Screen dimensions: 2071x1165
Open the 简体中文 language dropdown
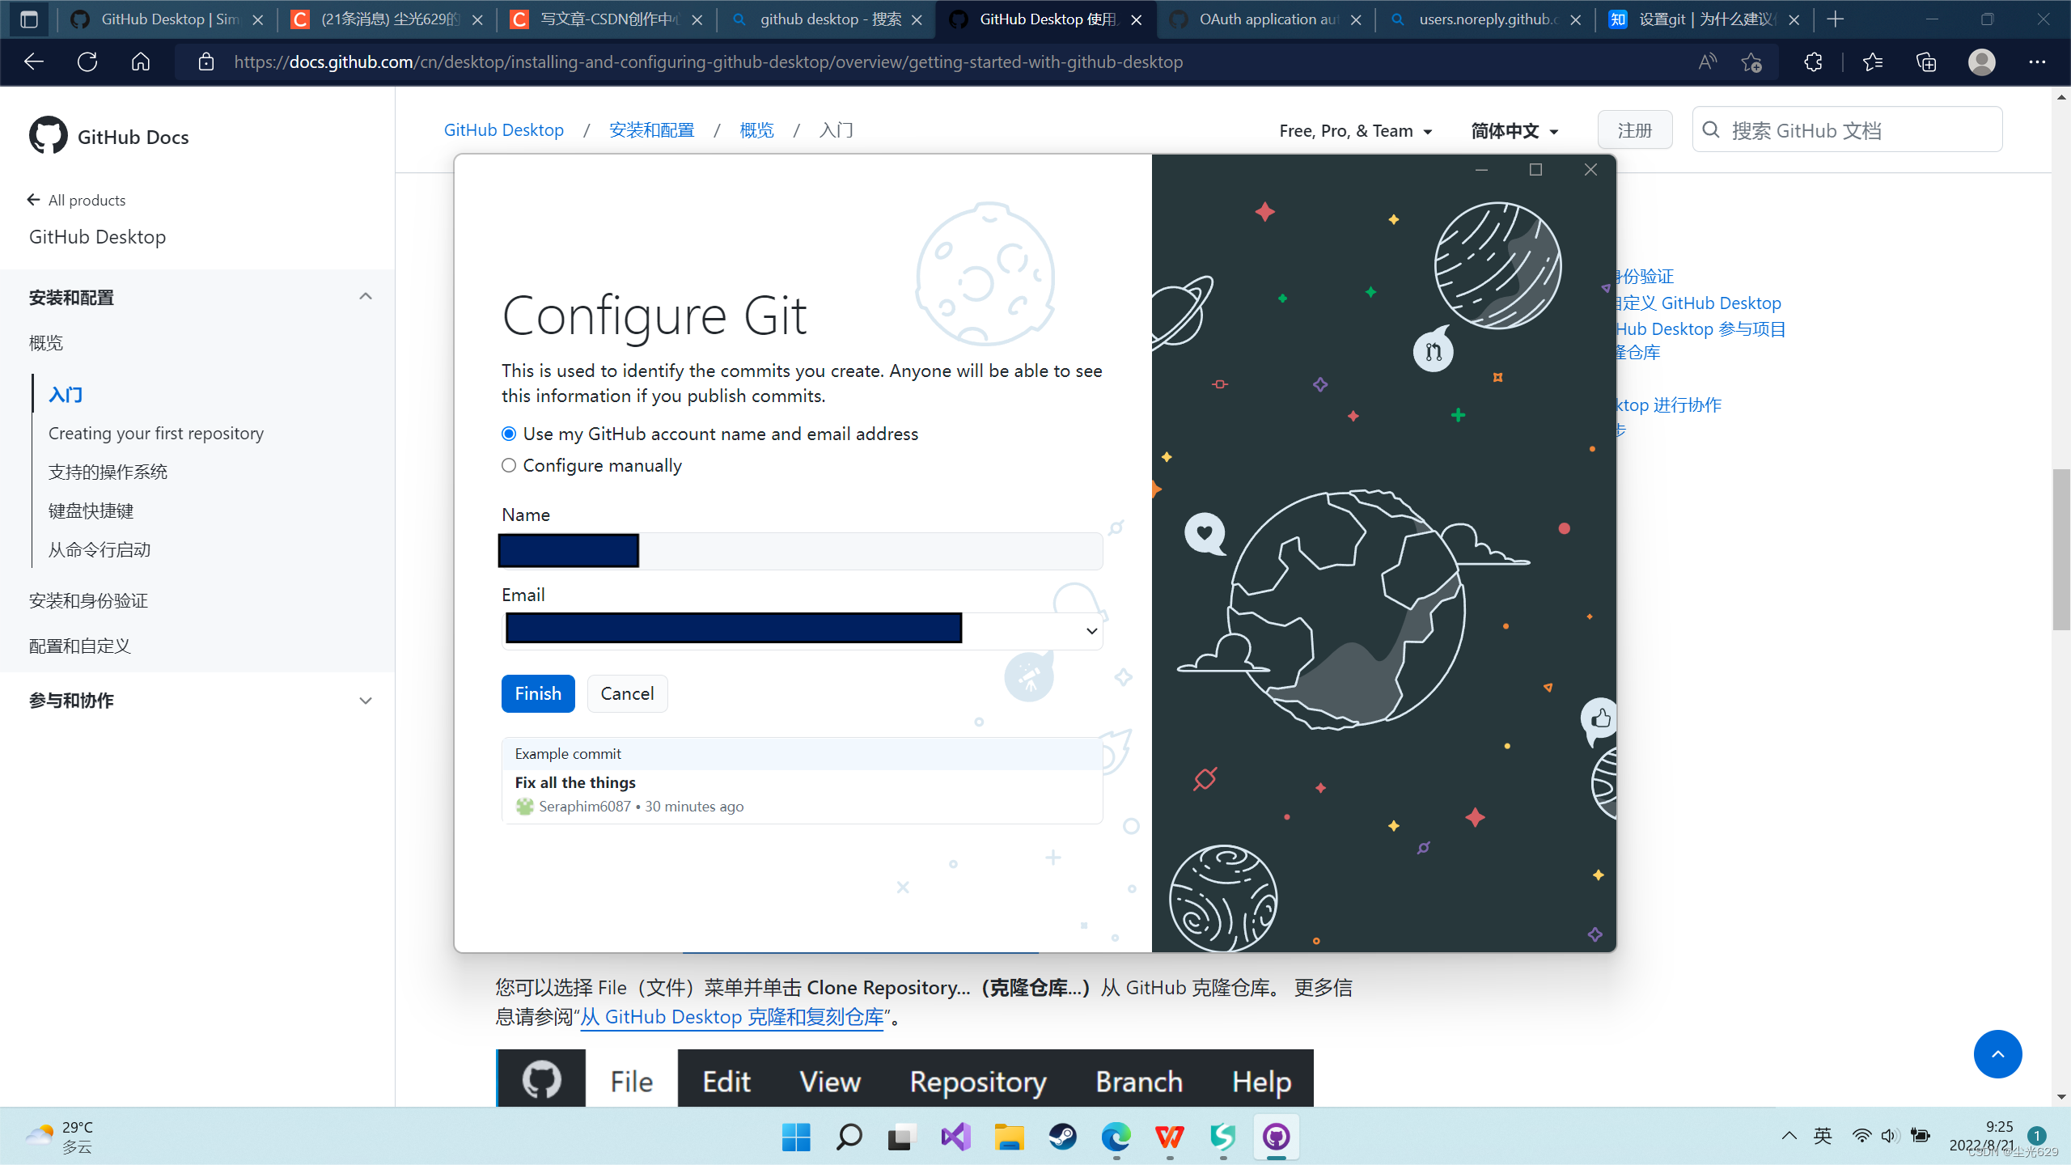tap(1514, 131)
